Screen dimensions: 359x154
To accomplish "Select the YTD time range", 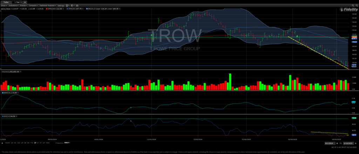I will pyautogui.click(x=32, y=143).
